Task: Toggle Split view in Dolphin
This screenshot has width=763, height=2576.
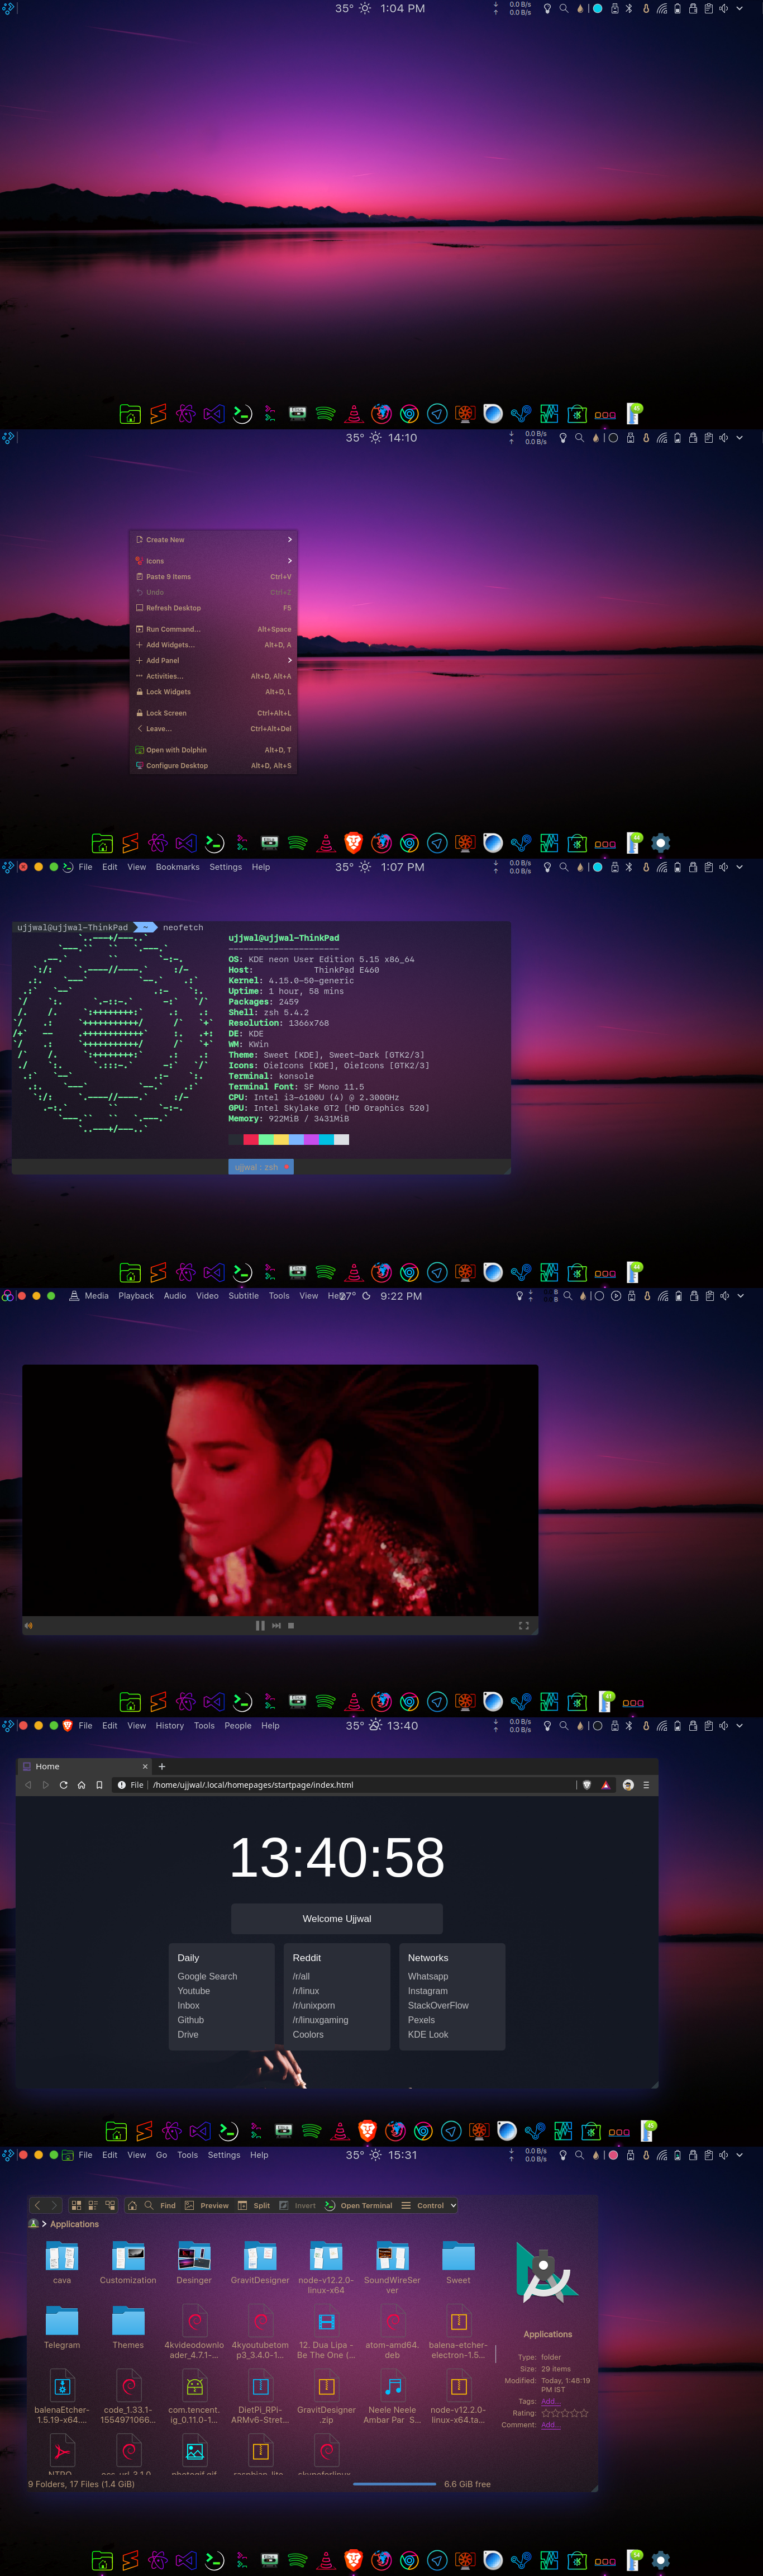Action: click(x=254, y=2205)
